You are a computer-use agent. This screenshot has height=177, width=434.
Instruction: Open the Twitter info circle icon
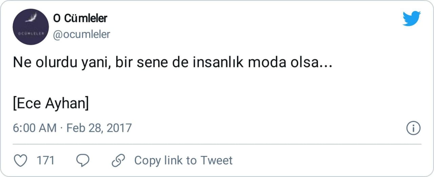click(x=413, y=128)
